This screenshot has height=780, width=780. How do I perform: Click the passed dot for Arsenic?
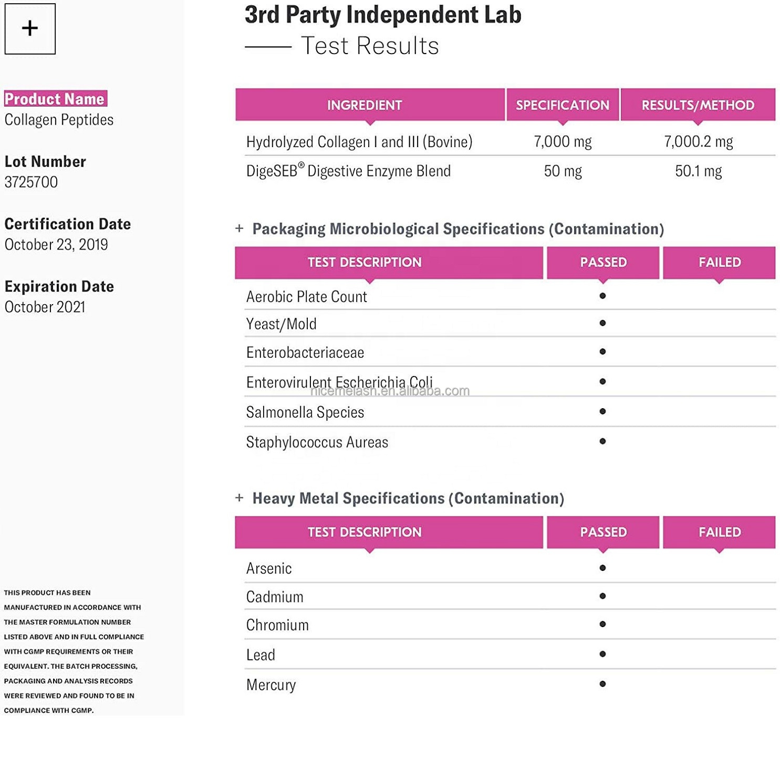(602, 568)
